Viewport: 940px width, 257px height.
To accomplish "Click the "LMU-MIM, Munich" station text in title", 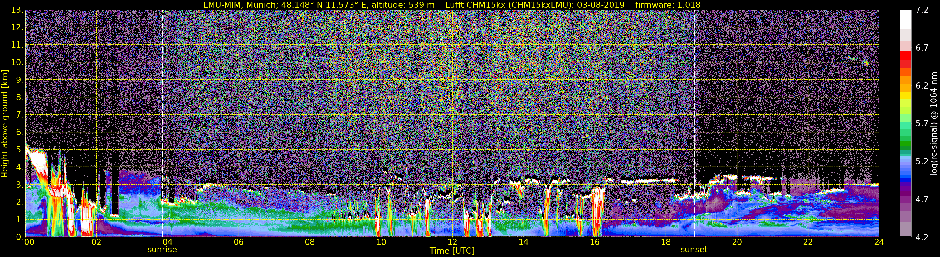I will pos(241,5).
